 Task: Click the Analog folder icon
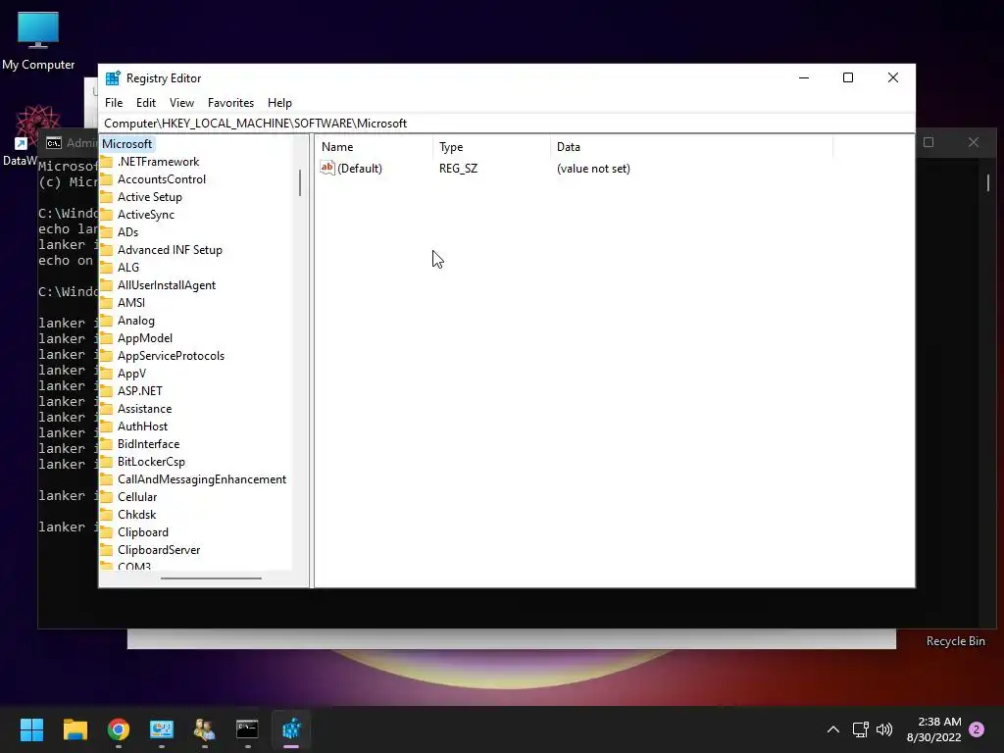click(106, 321)
